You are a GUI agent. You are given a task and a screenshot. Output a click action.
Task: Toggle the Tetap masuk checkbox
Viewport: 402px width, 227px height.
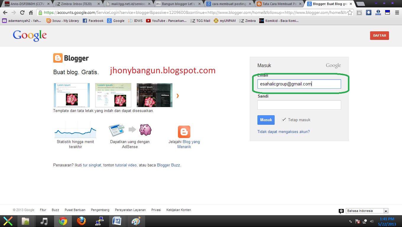(284, 120)
